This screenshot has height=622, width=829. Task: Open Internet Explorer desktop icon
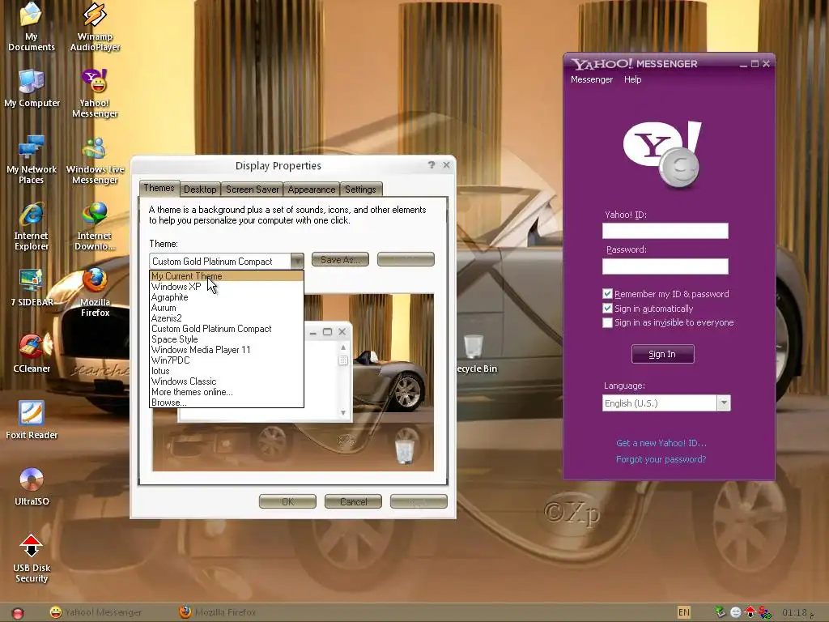tap(32, 227)
